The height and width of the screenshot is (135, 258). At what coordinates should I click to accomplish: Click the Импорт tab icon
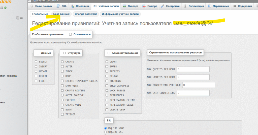144,6
